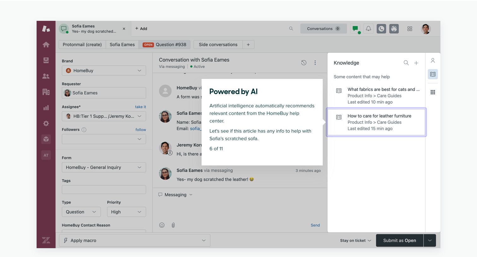Click the Followers info icon
This screenshot has height=257, width=477.
(x=84, y=129)
